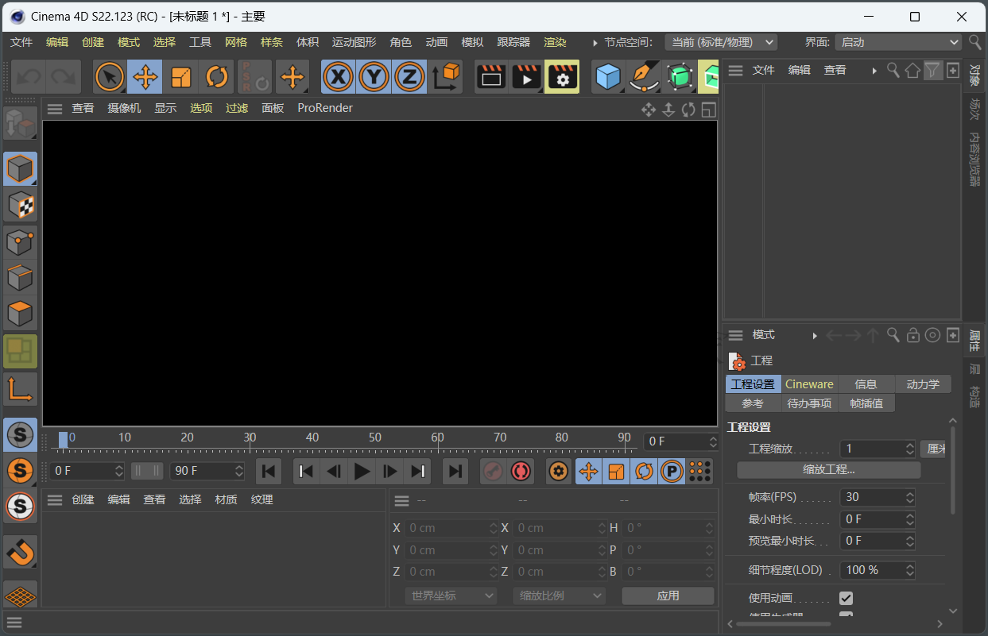
Task: Click the 缩放工程... button
Action: (828, 470)
